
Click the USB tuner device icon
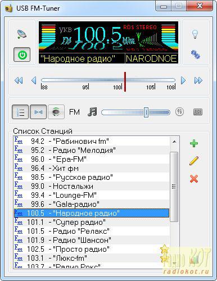click(x=21, y=34)
